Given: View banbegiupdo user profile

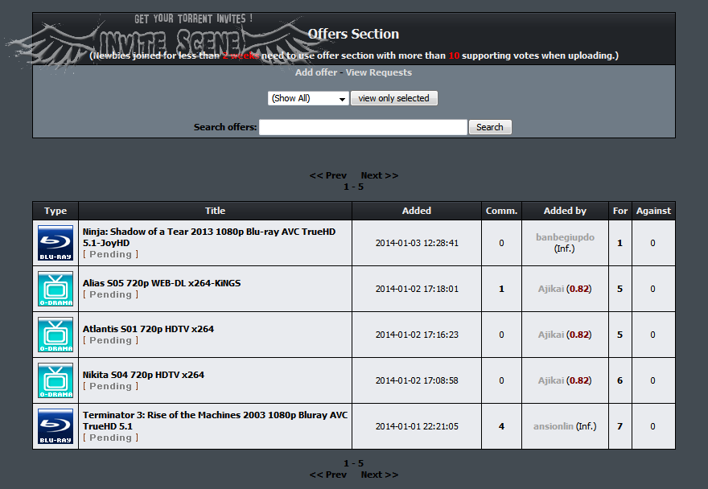Looking at the screenshot, I should (565, 237).
